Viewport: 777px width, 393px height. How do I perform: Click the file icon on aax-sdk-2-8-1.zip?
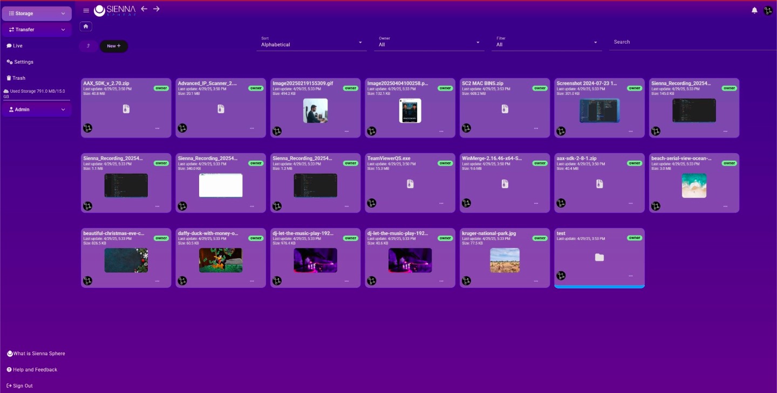coord(599,184)
